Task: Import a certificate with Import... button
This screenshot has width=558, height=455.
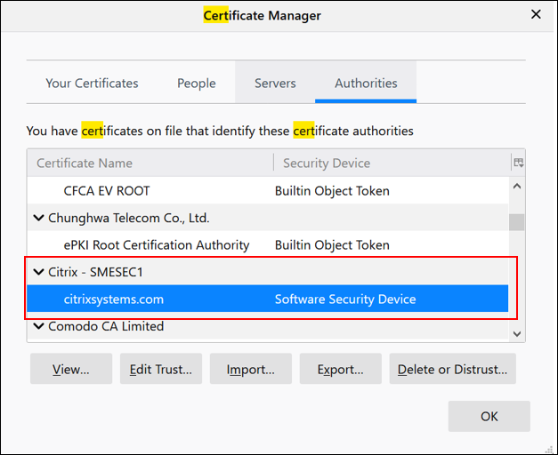Action: click(x=250, y=369)
